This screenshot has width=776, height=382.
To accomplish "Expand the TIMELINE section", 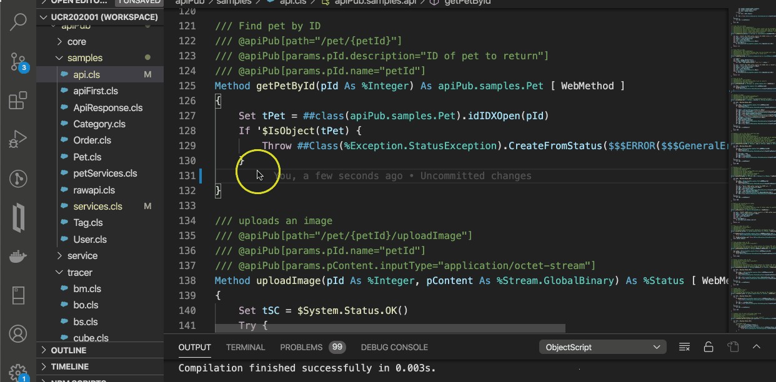I will pyautogui.click(x=70, y=366).
